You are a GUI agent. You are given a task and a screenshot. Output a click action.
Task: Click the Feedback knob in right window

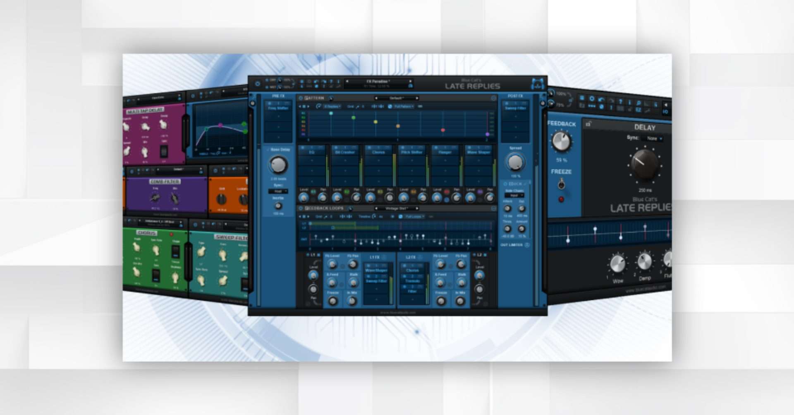point(561,141)
